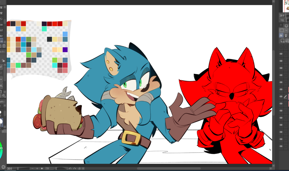Click the color wheel at bottom-left
This screenshot has width=289, height=171.
click(x=1, y=149)
